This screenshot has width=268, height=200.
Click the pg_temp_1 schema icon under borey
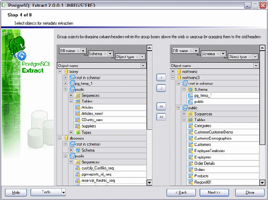[72, 83]
